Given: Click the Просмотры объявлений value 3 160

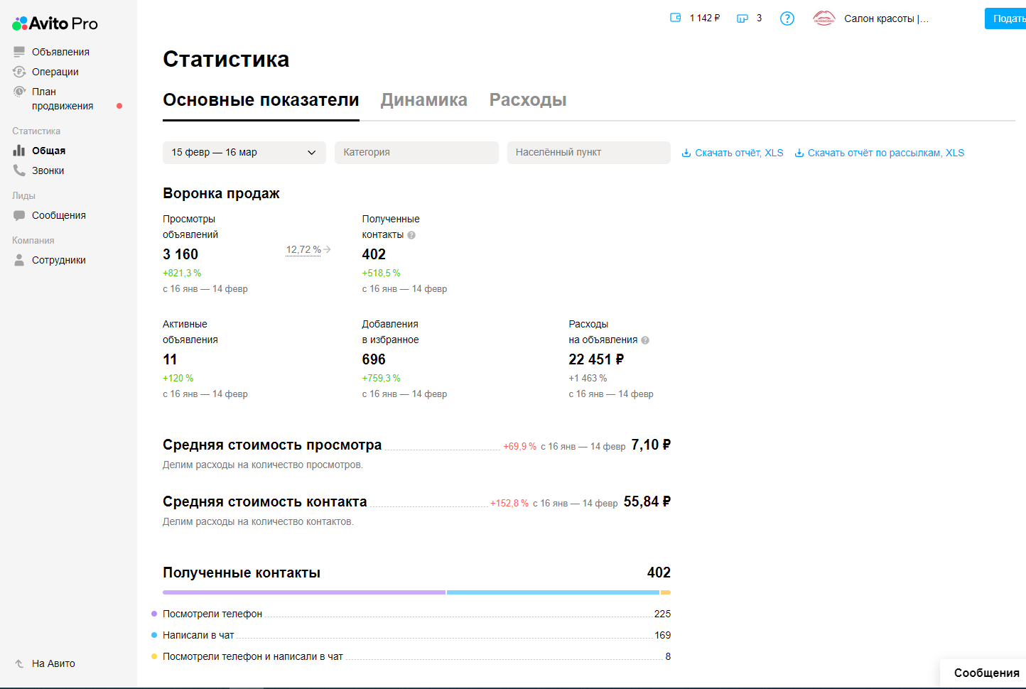Looking at the screenshot, I should pyautogui.click(x=180, y=254).
